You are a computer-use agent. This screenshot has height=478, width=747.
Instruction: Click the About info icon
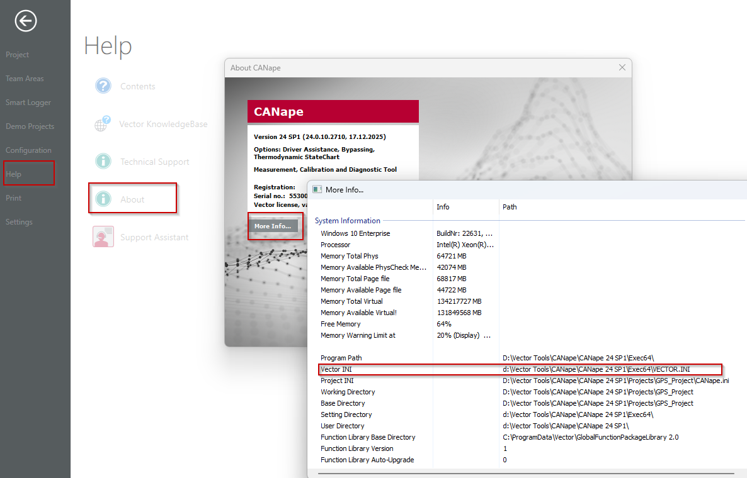[x=103, y=199]
